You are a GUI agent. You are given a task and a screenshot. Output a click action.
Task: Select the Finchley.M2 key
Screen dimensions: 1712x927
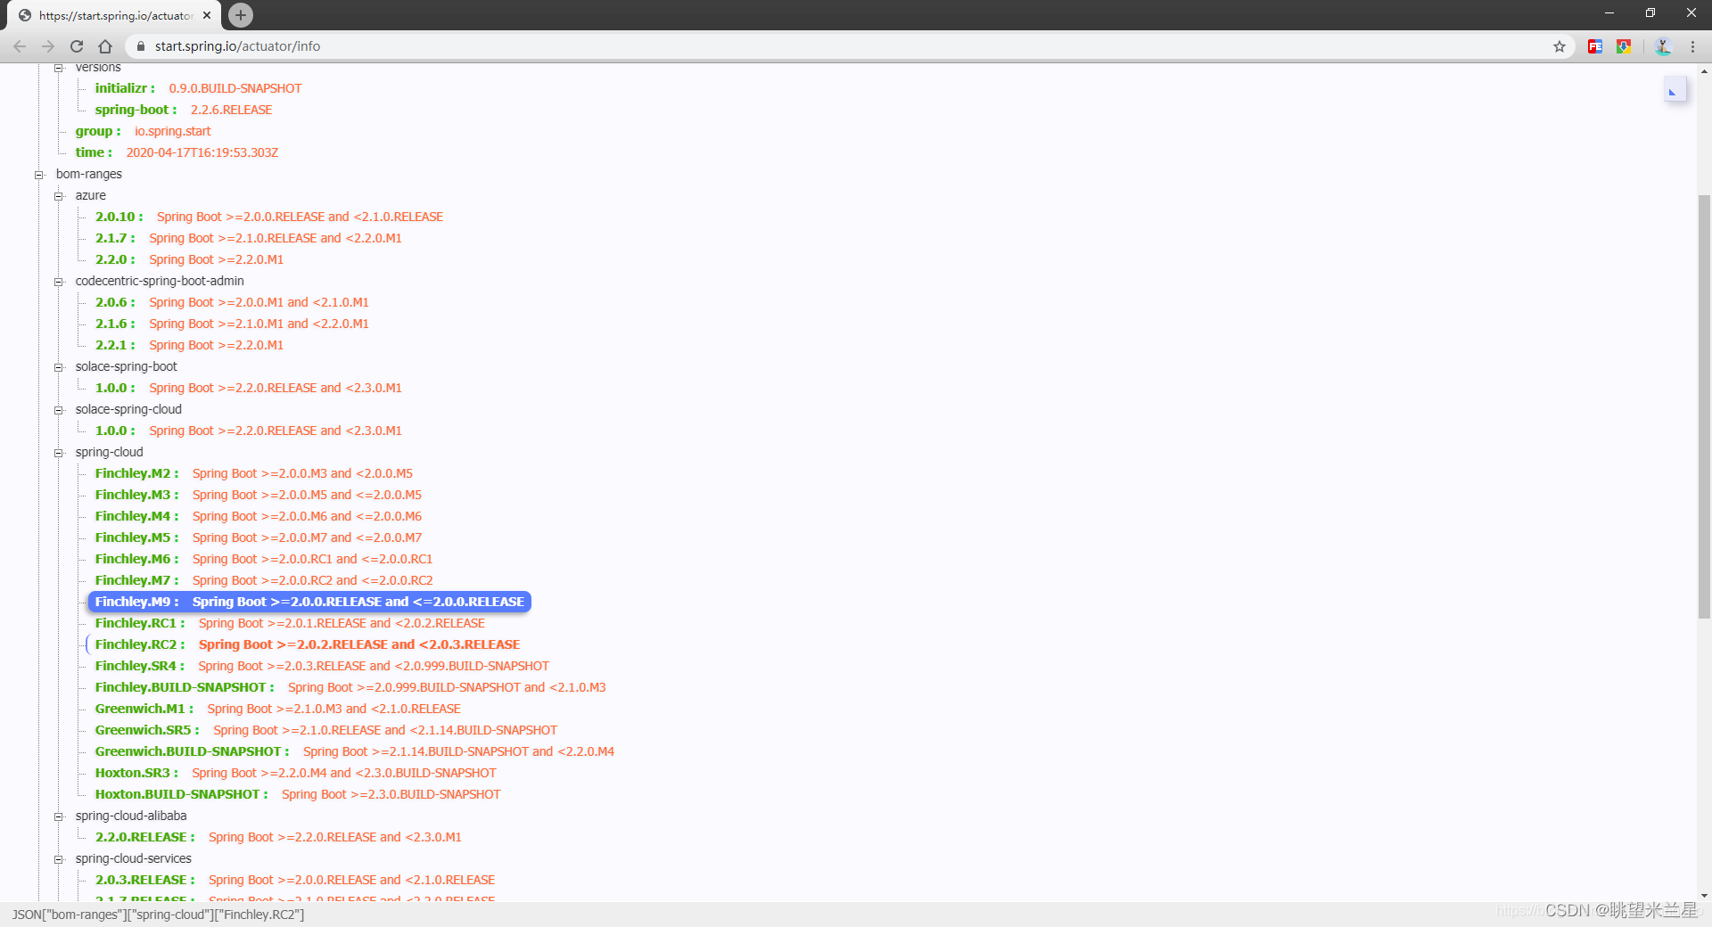click(133, 473)
